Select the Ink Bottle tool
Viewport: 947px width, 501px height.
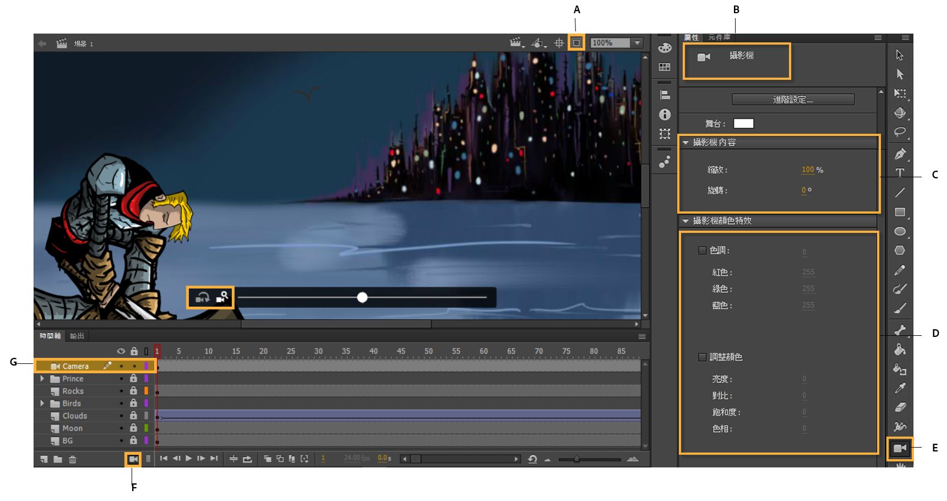900,369
